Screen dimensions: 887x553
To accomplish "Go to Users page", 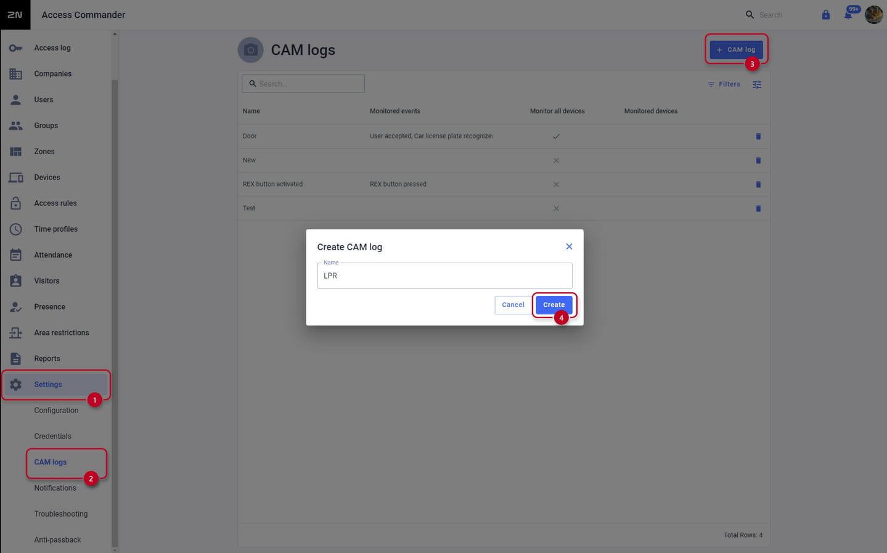I will [x=44, y=99].
